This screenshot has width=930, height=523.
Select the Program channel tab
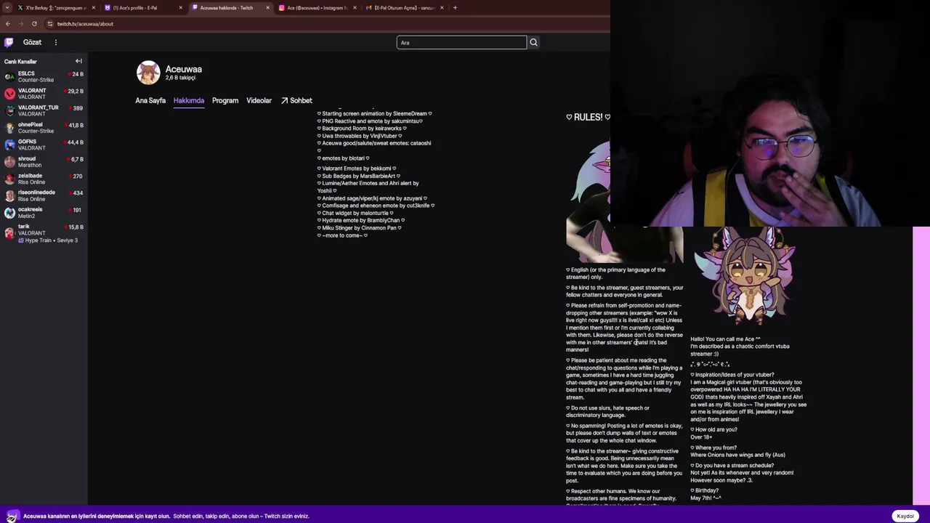coord(225,100)
